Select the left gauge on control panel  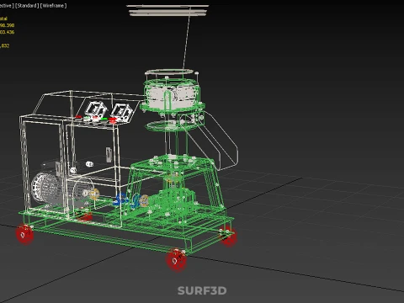pos(96,109)
